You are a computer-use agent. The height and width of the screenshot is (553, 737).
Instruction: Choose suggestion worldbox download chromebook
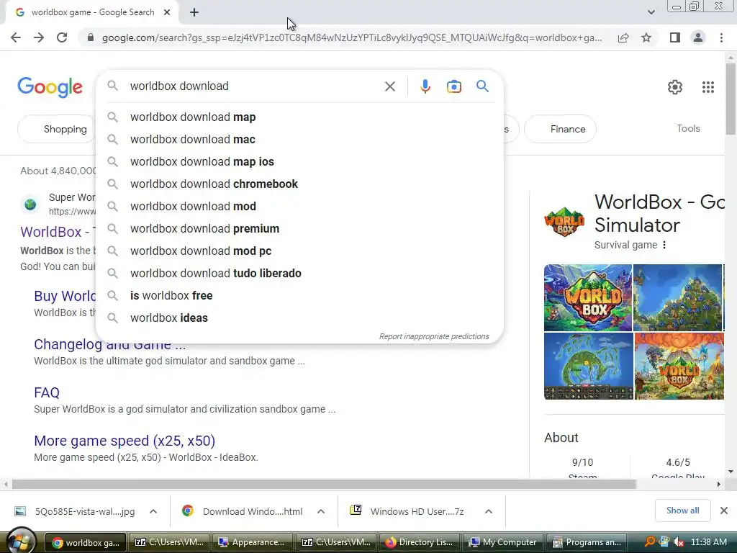point(299,184)
